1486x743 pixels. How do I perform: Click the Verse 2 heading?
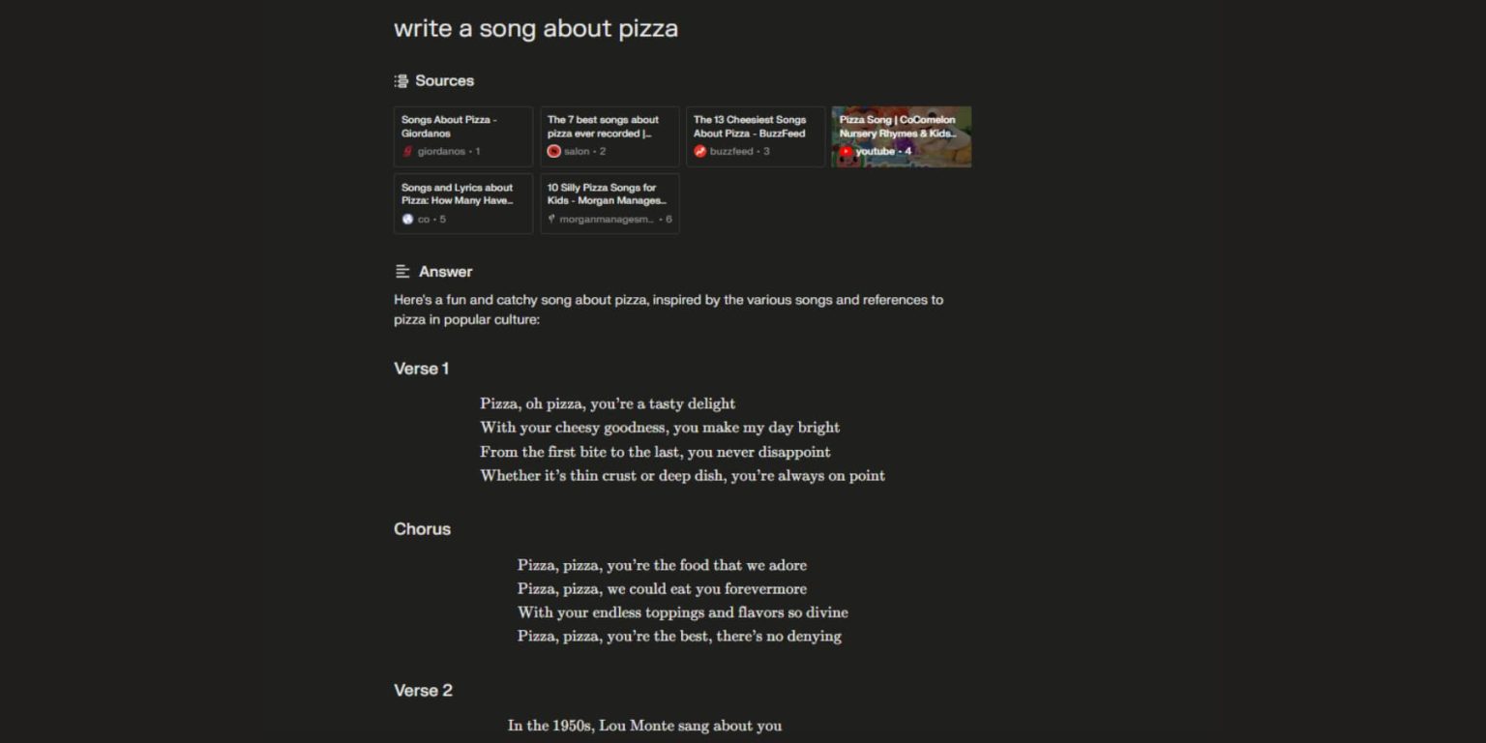(x=423, y=691)
